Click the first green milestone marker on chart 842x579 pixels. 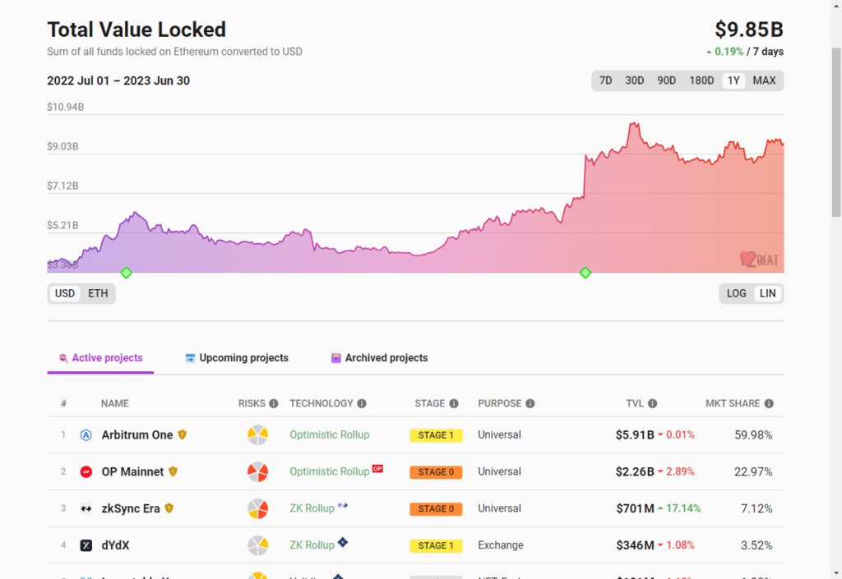[126, 273]
